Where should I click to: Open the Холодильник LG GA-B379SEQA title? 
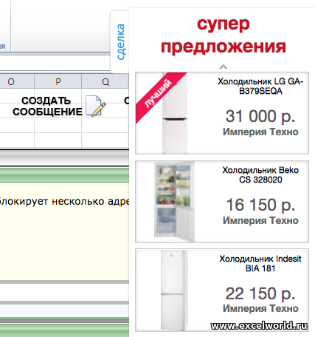[260, 86]
